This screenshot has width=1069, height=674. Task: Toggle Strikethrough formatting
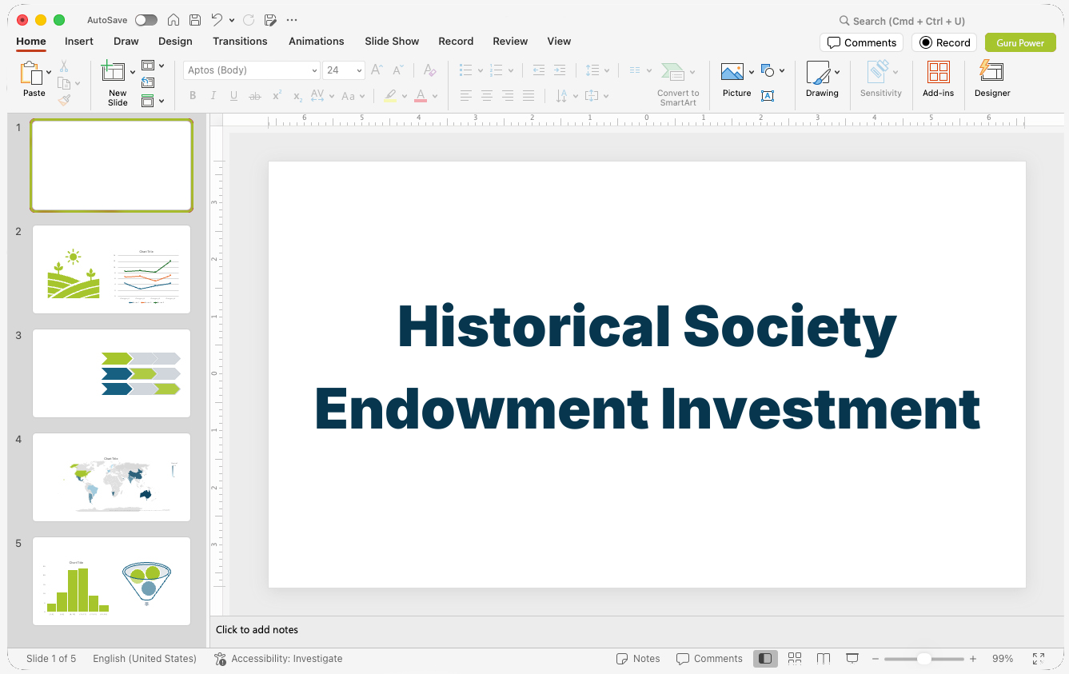coord(255,96)
